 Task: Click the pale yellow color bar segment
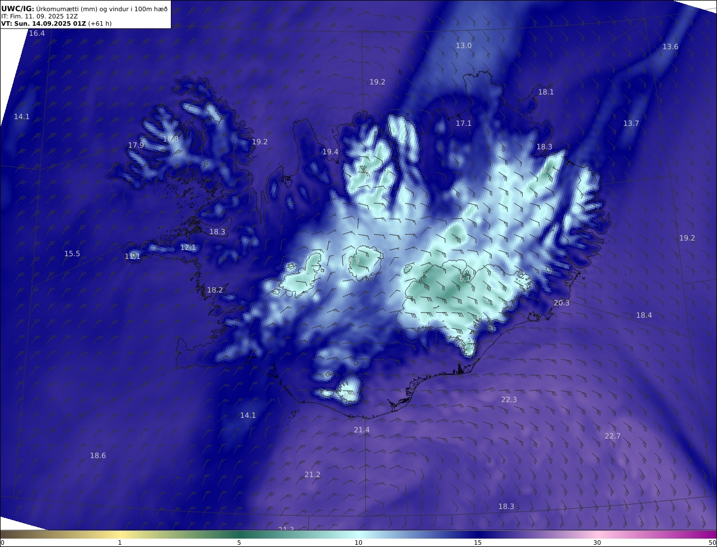coord(120,535)
